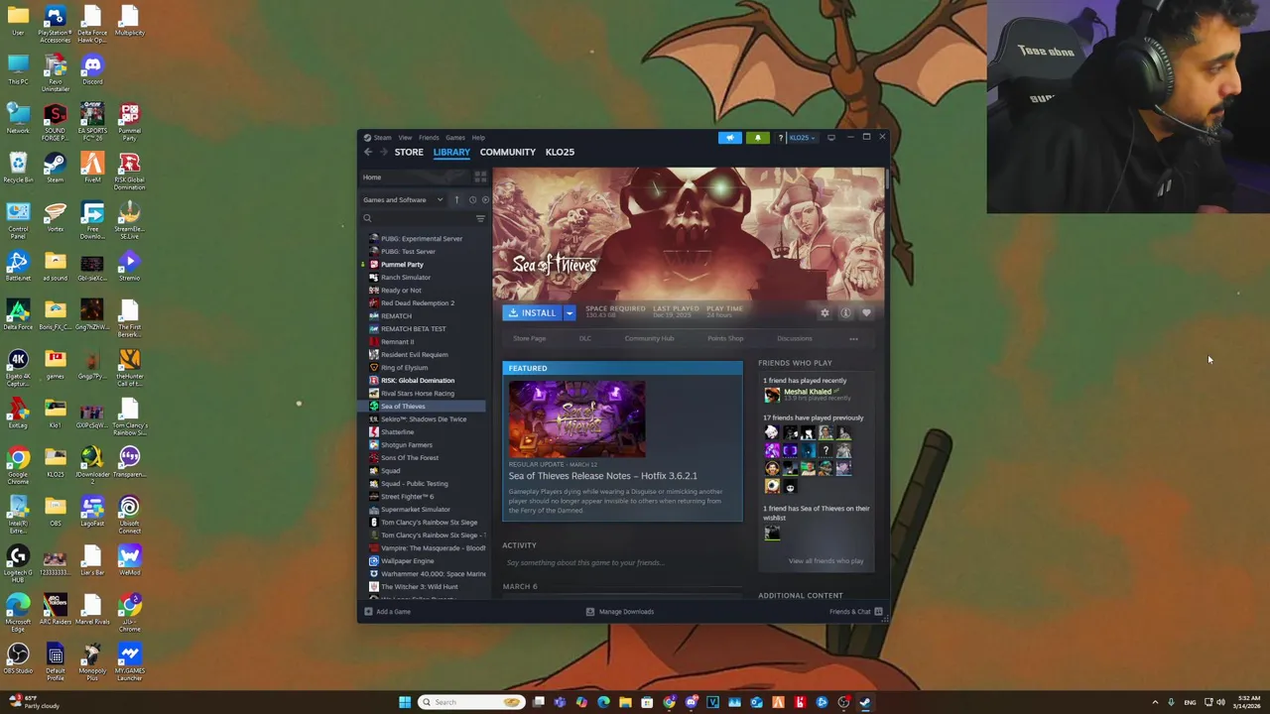1270x714 pixels.
Task: Click the question mark help icon
Action: [780, 138]
